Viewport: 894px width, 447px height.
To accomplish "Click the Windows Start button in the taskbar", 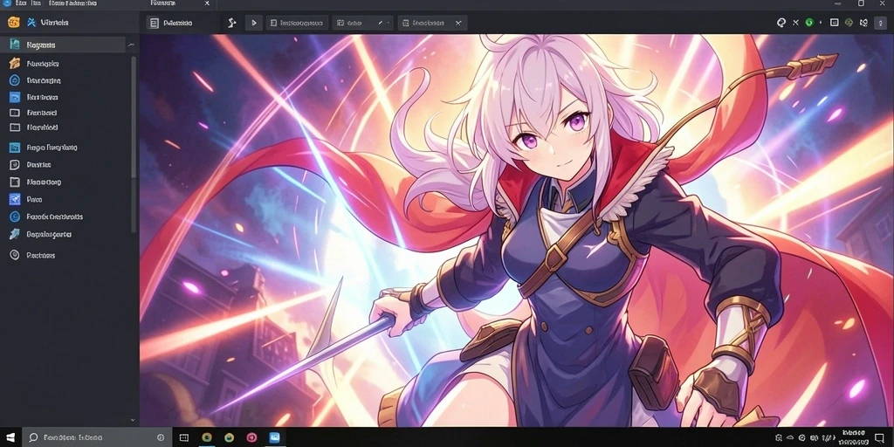I will coord(10,437).
